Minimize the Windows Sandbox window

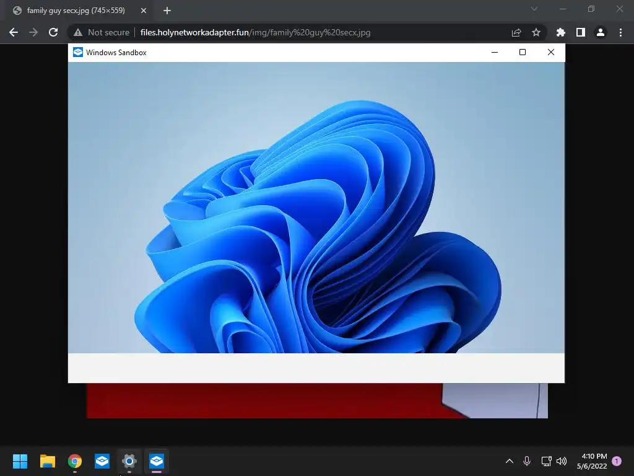(495, 52)
